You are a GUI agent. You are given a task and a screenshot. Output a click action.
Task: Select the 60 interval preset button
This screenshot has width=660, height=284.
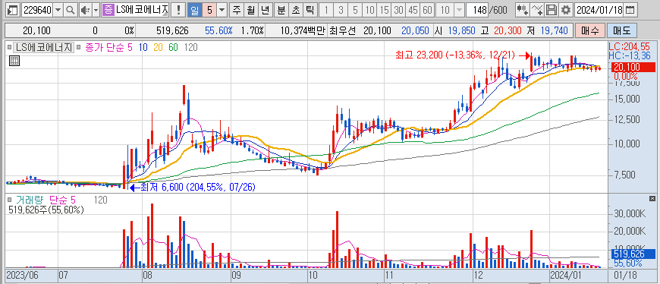(x=427, y=10)
